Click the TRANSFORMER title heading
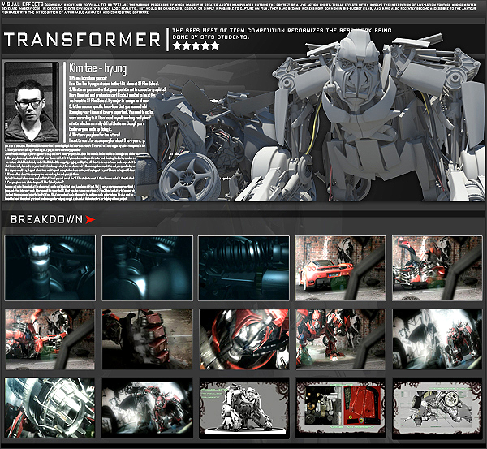This screenshot has width=487, height=449. tap(82, 40)
